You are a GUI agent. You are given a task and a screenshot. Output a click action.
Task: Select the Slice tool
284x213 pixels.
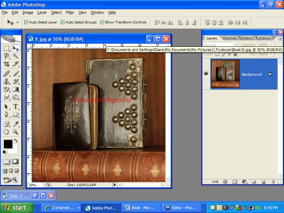pos(16,64)
